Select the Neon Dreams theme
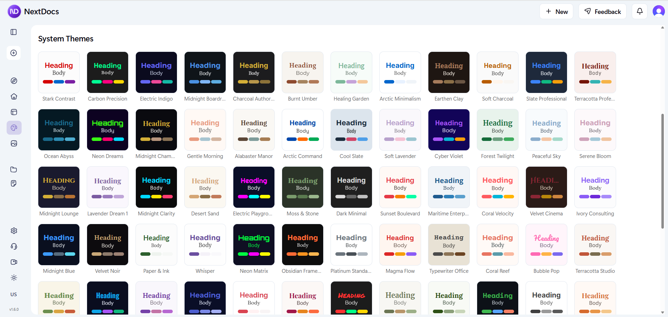 pyautogui.click(x=107, y=129)
